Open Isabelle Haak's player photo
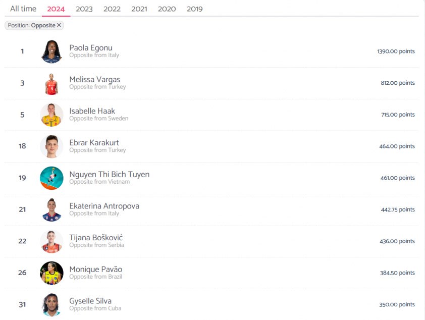The height and width of the screenshot is (320, 425). [51, 115]
